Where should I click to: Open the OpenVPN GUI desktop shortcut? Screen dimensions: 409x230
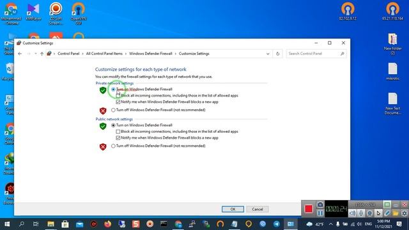tap(79, 13)
